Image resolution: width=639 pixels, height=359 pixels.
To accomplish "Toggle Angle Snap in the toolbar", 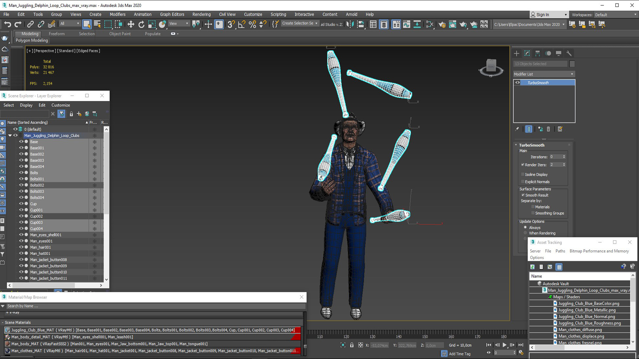I will [x=242, y=24].
